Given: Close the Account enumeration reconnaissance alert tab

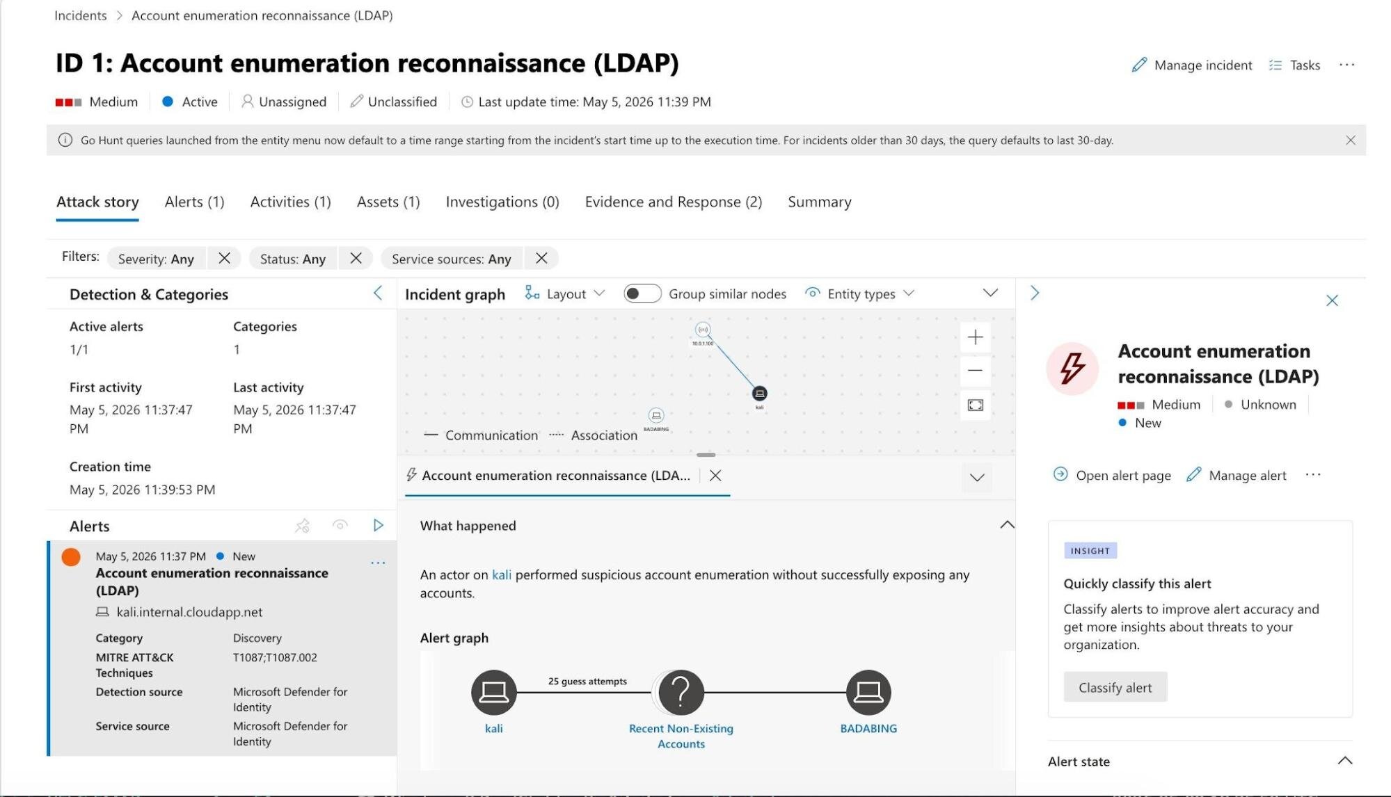Looking at the screenshot, I should click(715, 475).
